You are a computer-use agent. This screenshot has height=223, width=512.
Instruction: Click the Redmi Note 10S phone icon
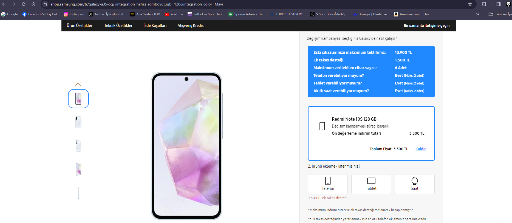pyautogui.click(x=322, y=126)
